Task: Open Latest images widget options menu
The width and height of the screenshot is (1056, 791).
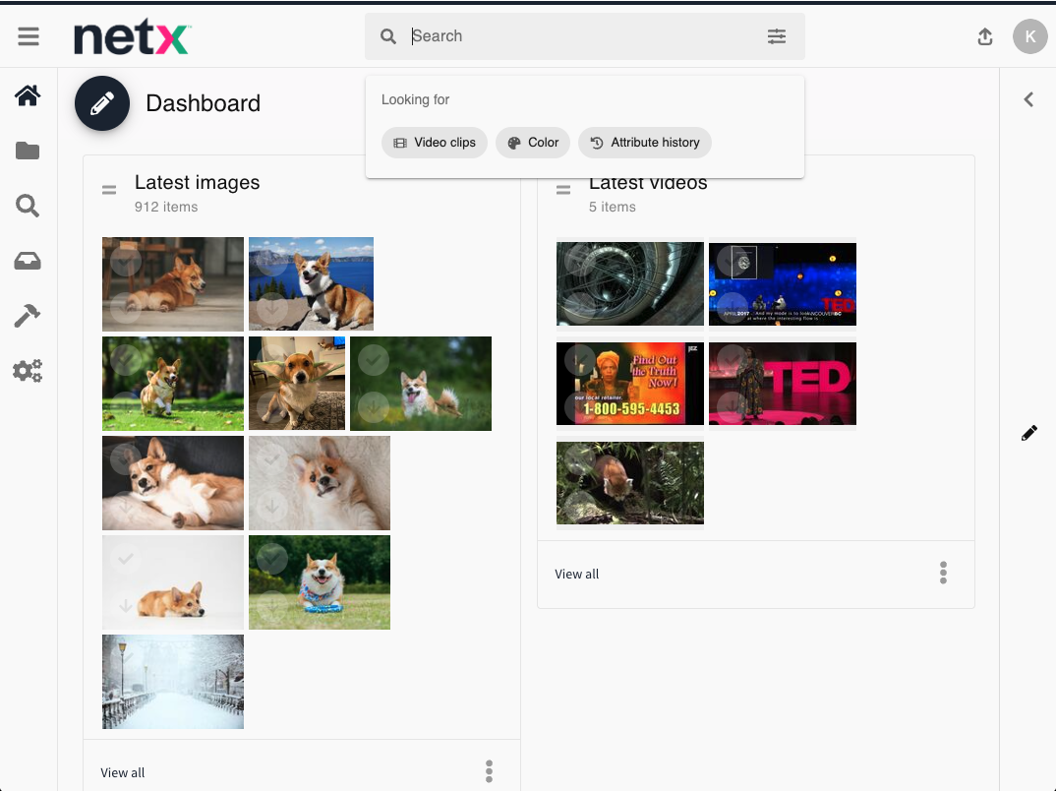Action: coord(489,771)
